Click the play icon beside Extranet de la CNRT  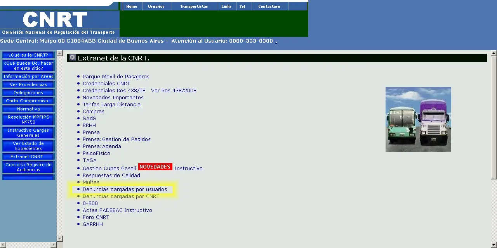(x=72, y=57)
